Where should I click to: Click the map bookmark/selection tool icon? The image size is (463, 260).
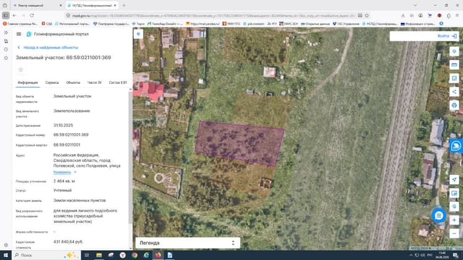coord(454,78)
